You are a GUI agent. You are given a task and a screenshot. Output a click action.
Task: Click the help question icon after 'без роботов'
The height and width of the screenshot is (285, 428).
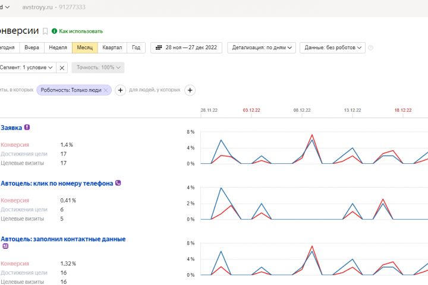(371, 48)
